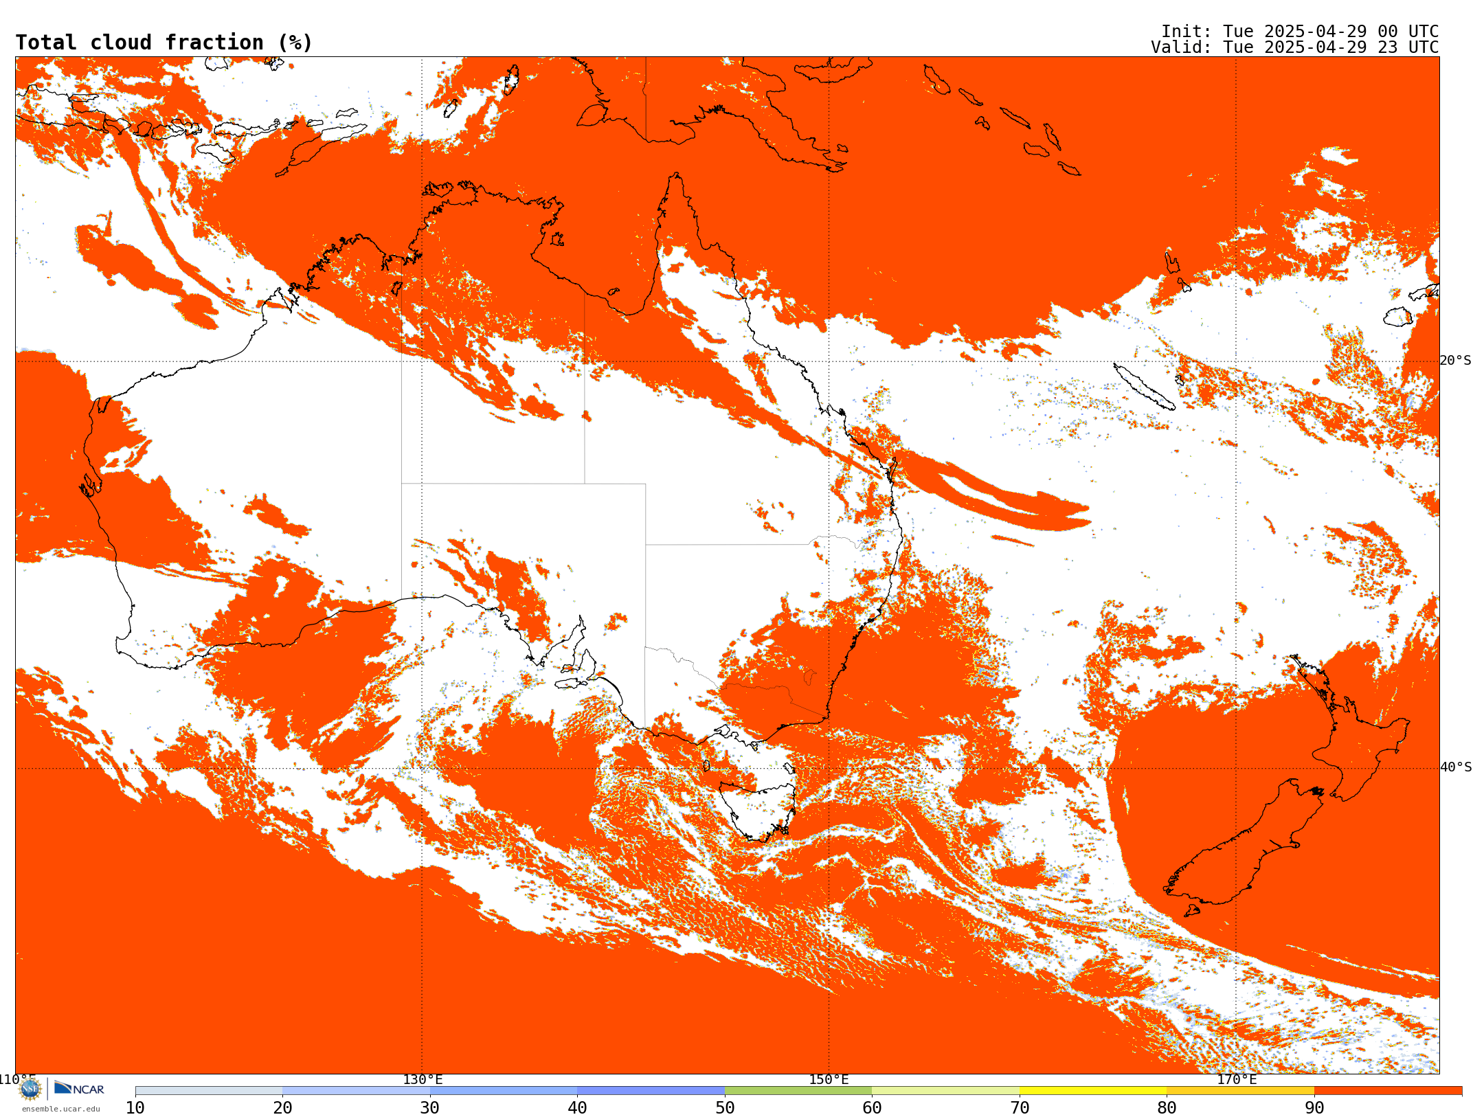Click the colorbar label '50'
This screenshot has height=1117, width=1484.
pos(725,1107)
